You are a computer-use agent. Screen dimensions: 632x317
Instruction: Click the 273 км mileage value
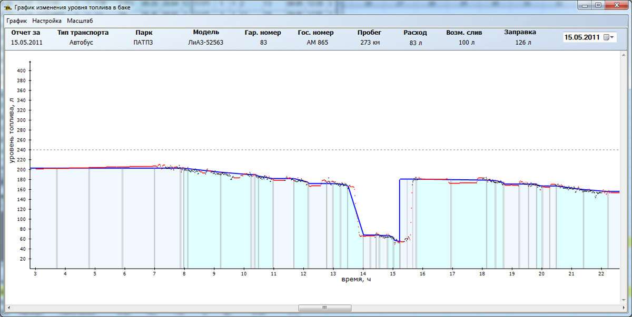pyautogui.click(x=370, y=43)
